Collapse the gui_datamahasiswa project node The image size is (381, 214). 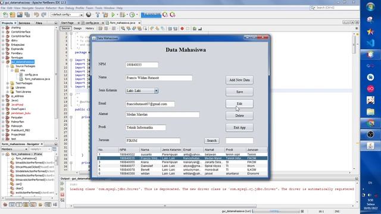coord(3,62)
